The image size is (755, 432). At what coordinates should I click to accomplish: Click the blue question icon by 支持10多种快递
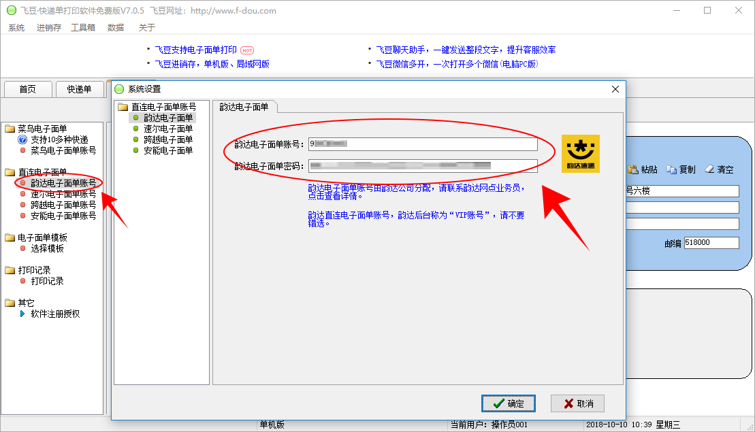[x=22, y=139]
